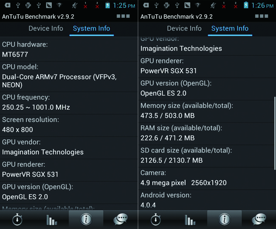Open the three-square overflow menu on left screen

click(x=123, y=17)
